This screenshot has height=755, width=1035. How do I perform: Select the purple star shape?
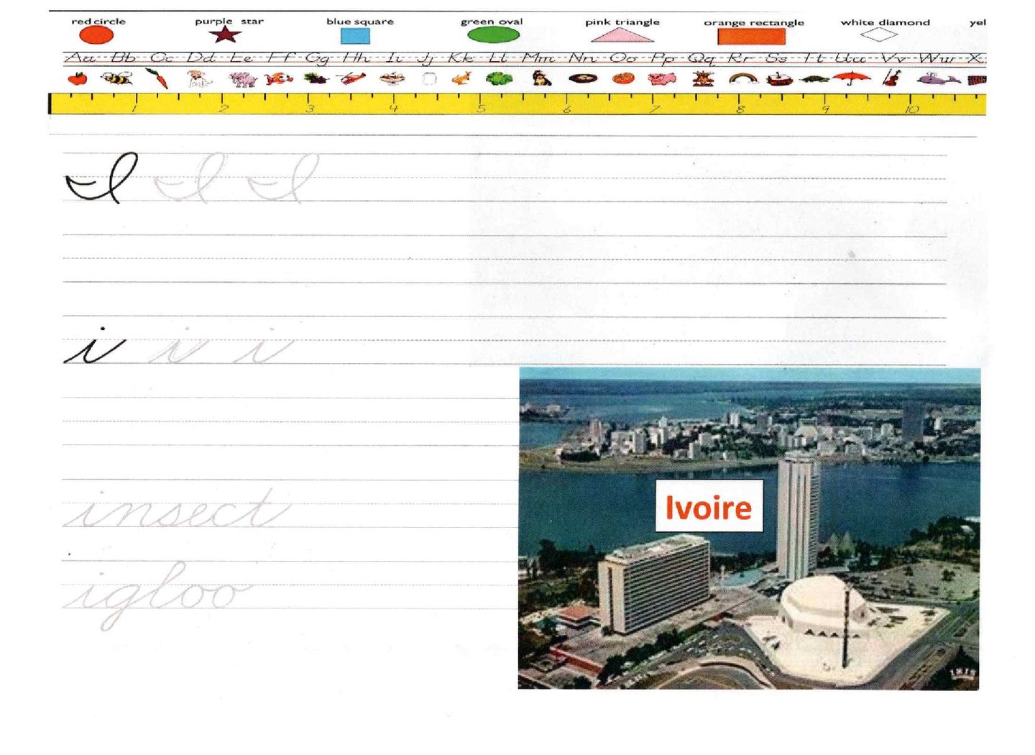coord(225,35)
